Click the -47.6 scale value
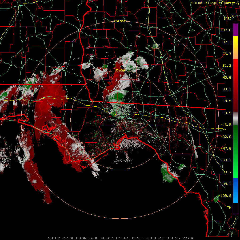 pos(226,149)
